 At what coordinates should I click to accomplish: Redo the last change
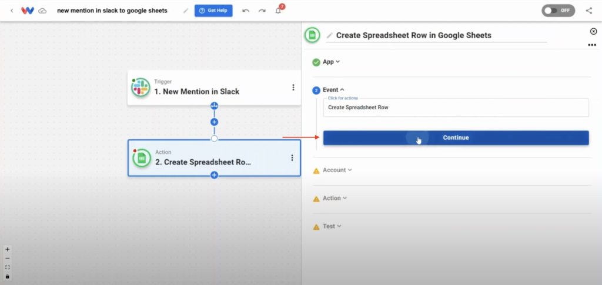(262, 11)
